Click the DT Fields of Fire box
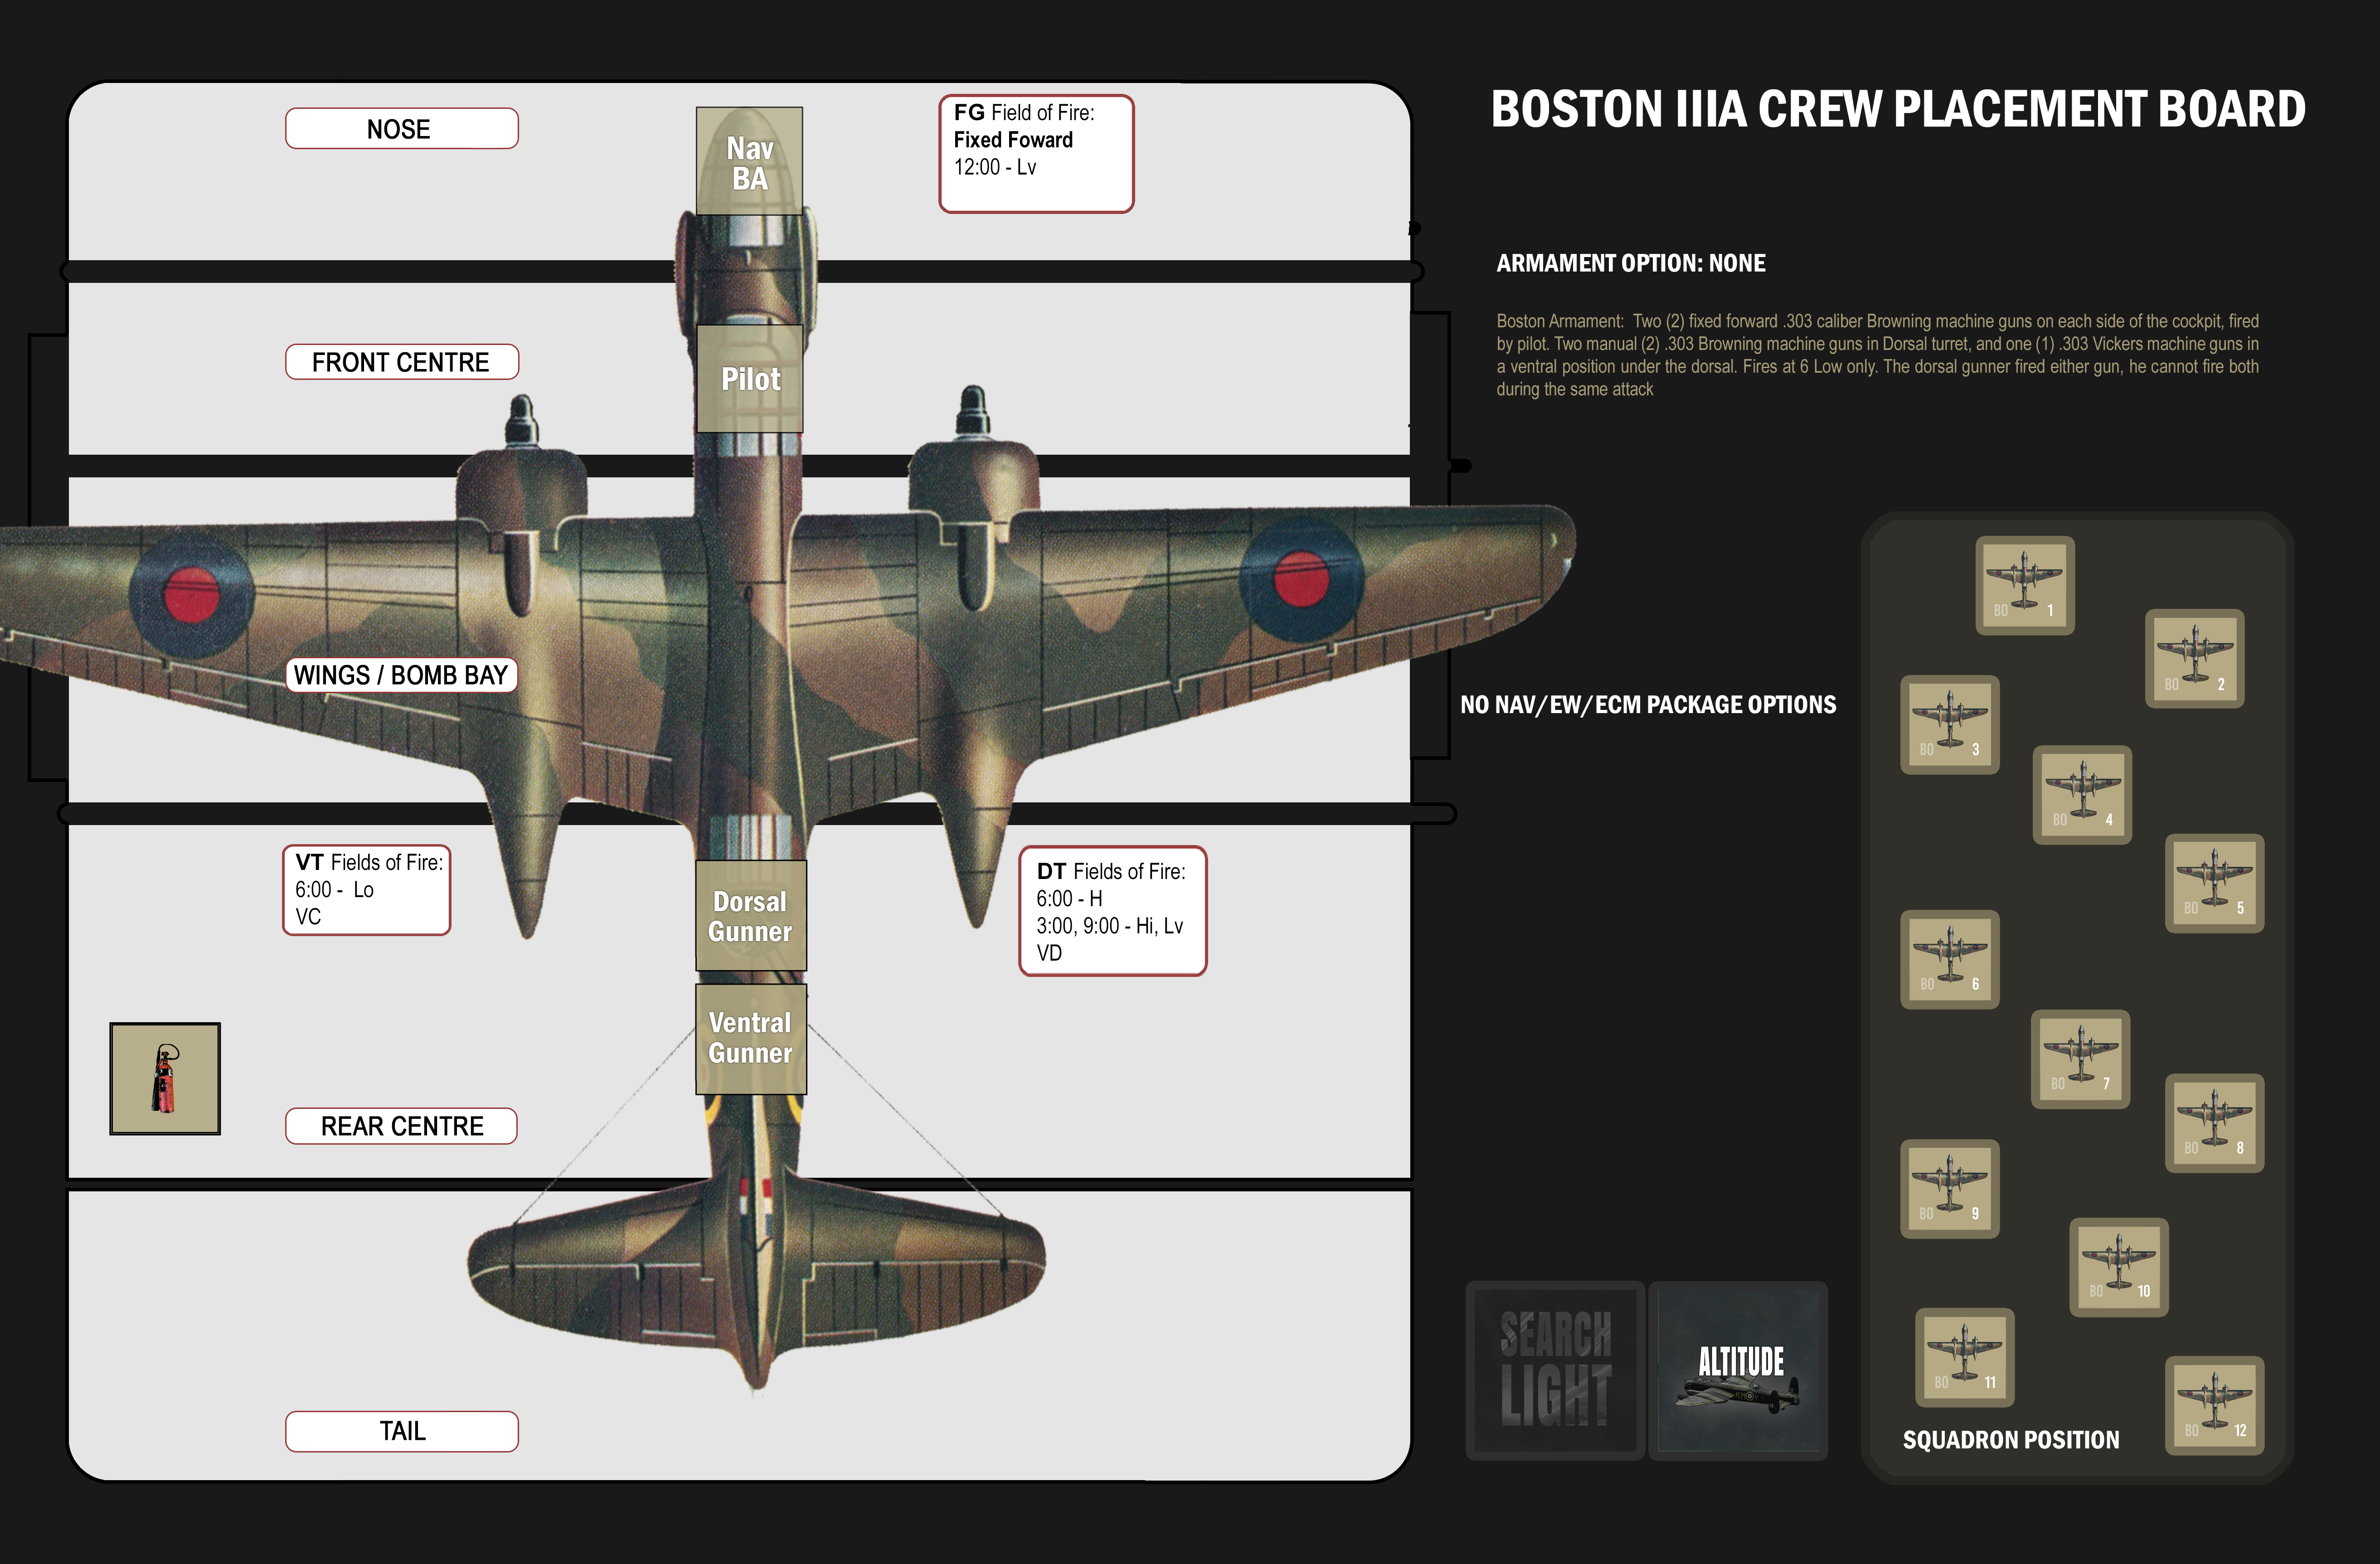Image resolution: width=2380 pixels, height=1564 pixels. [1112, 911]
